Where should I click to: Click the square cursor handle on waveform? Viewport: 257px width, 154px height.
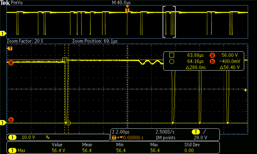click(x=65, y=60)
